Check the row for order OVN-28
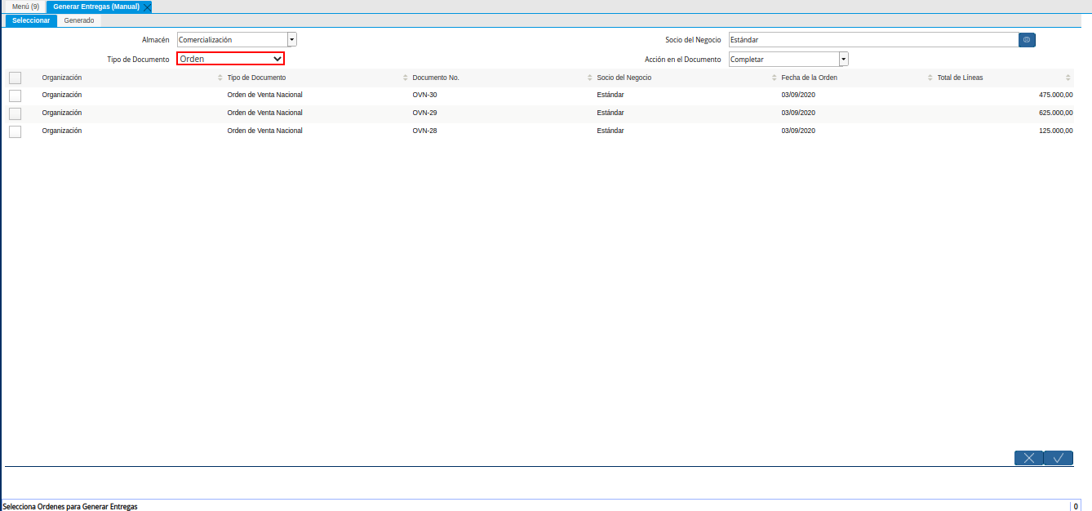This screenshot has height=511, width=1092. (15, 131)
